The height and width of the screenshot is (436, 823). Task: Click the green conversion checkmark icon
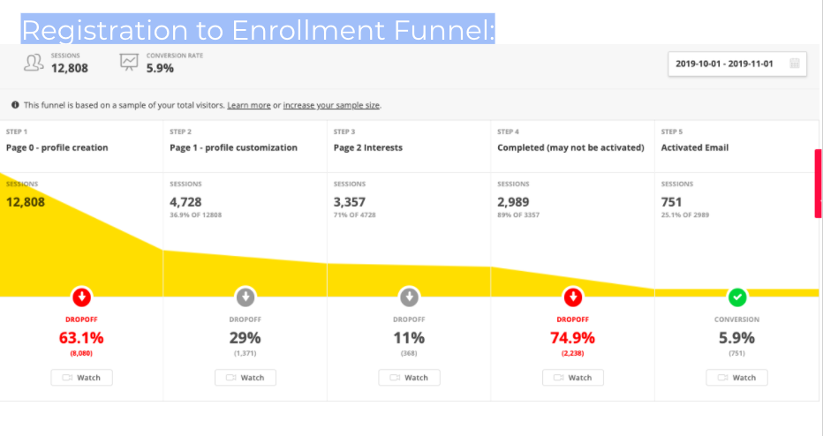[x=737, y=297]
